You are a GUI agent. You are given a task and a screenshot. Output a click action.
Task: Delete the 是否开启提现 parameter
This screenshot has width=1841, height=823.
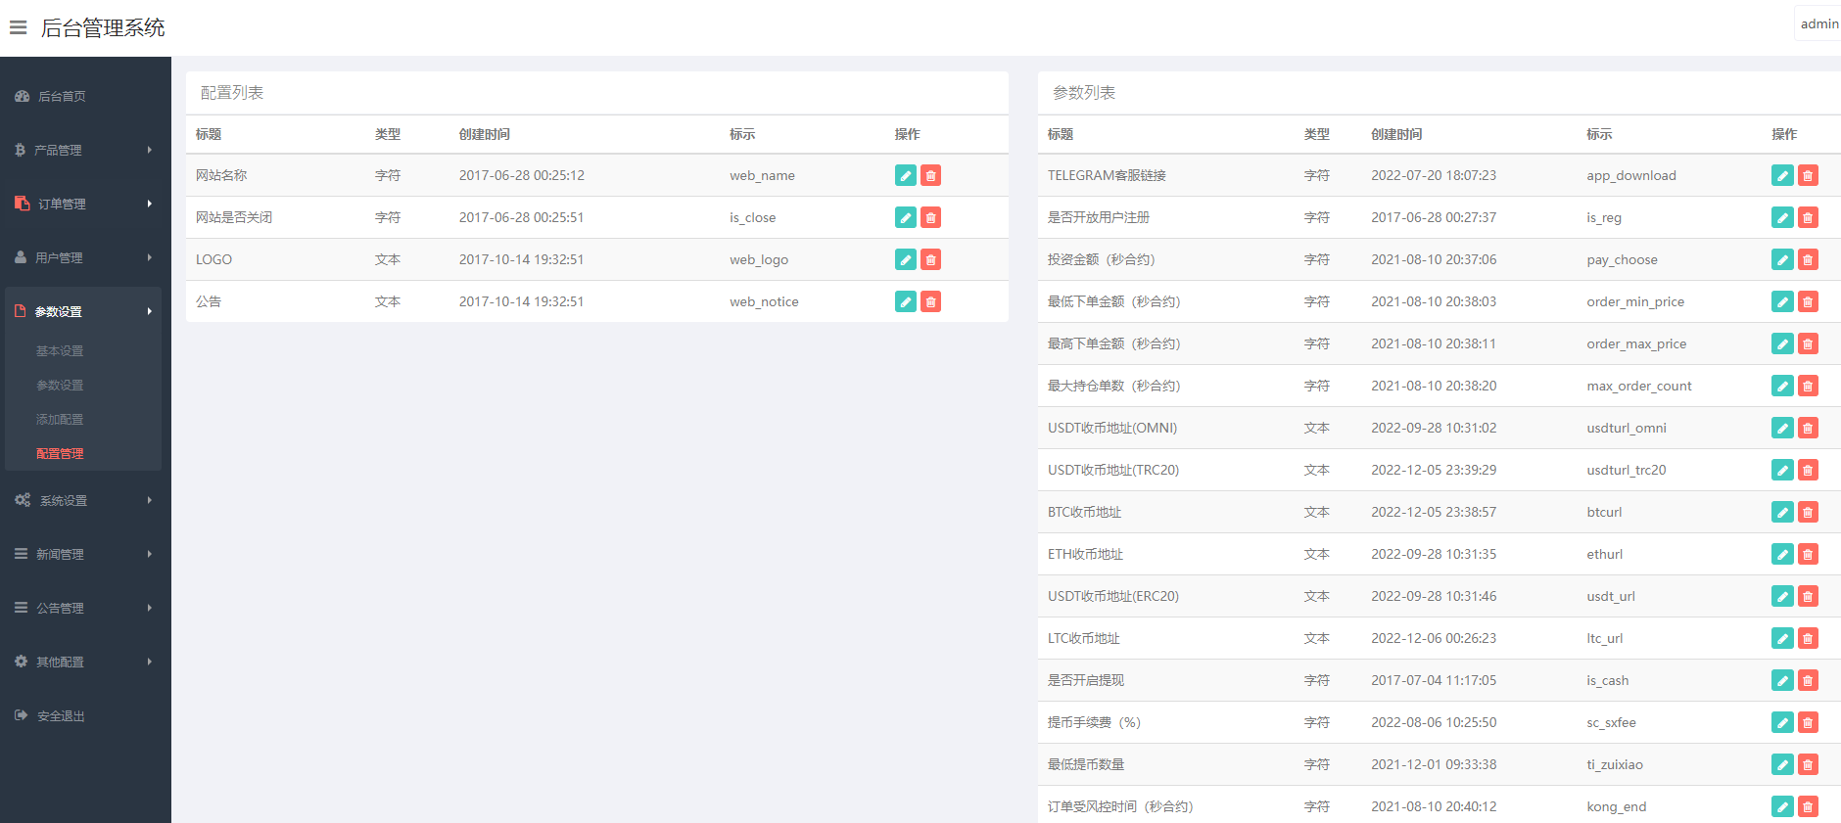(1808, 681)
